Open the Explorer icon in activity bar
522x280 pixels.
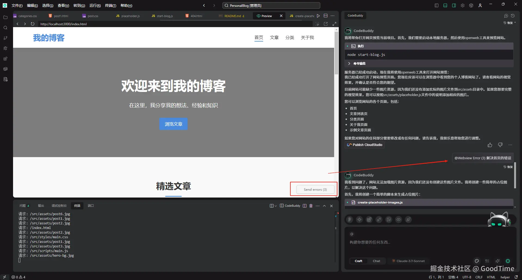pos(5,17)
